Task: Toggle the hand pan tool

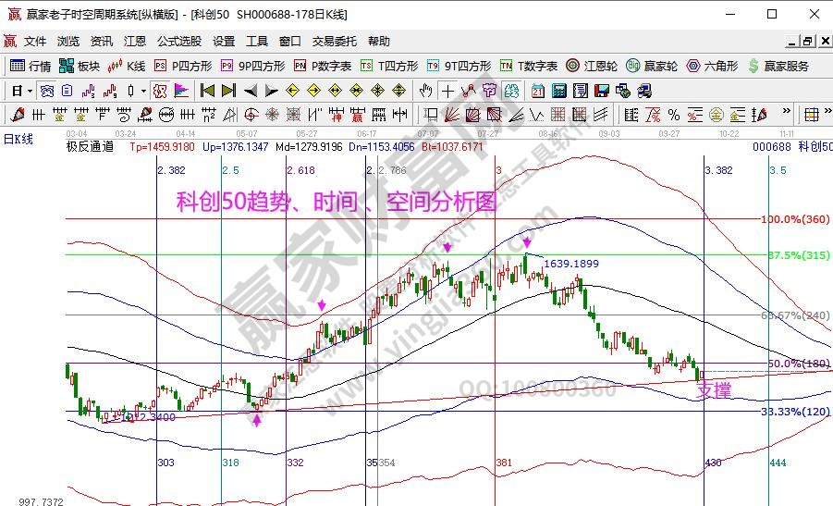Action: [425, 91]
